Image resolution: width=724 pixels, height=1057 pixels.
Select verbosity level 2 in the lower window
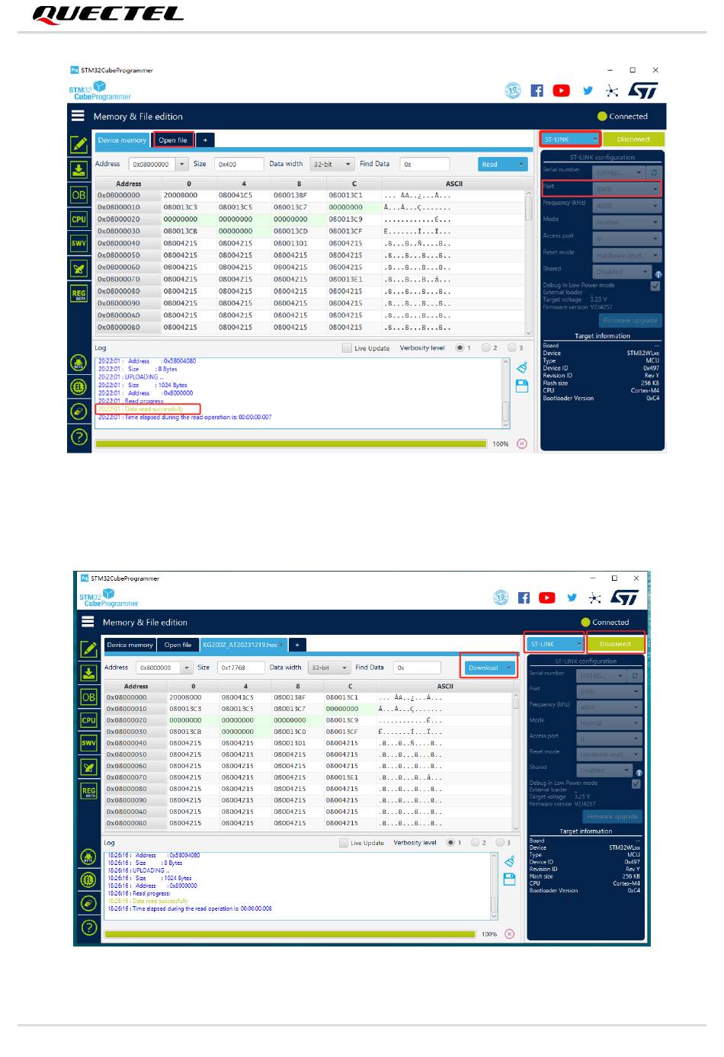[x=475, y=843]
